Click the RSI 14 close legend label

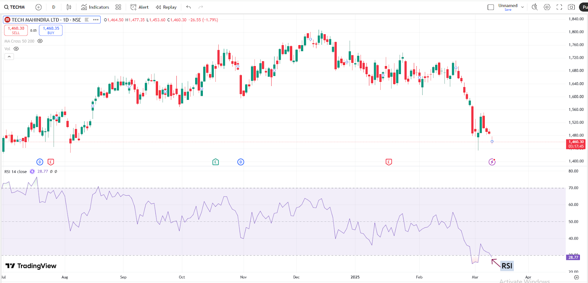pos(15,171)
